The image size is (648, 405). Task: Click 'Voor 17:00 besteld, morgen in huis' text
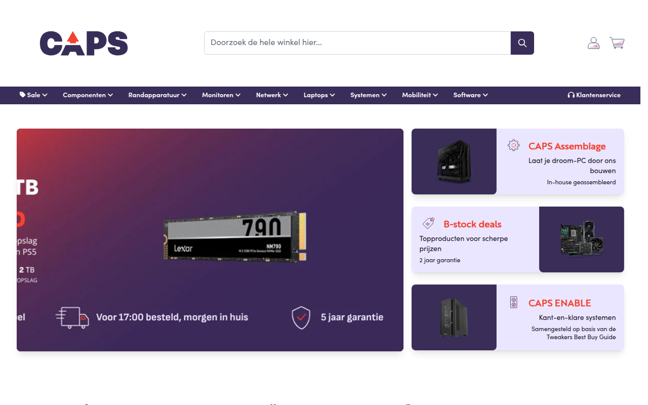172,317
